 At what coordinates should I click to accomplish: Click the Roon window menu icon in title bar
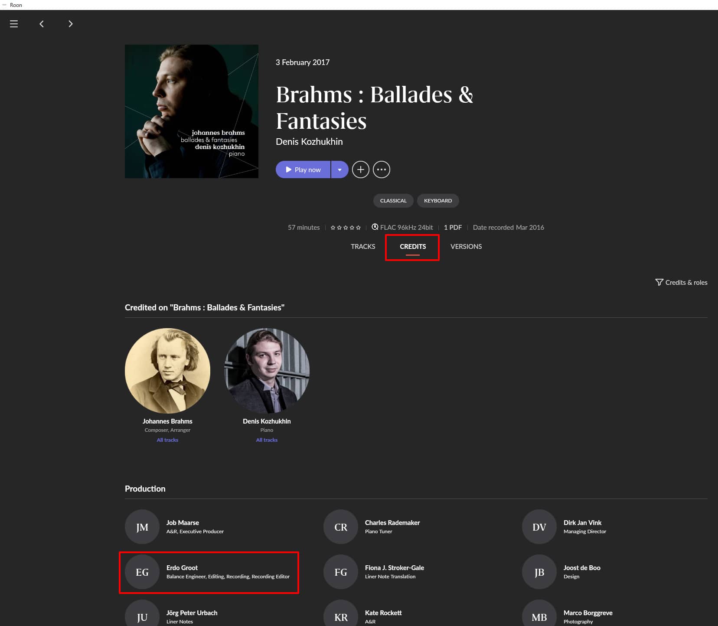4,5
